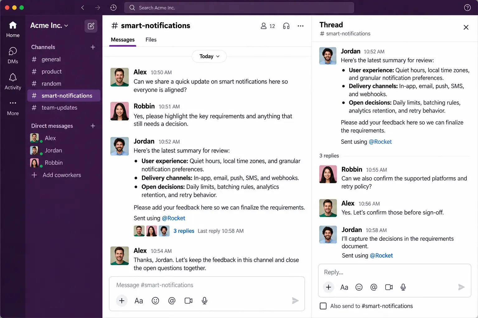Image resolution: width=478 pixels, height=318 pixels.
Task: Open the history clock icon
Action: tap(113, 8)
